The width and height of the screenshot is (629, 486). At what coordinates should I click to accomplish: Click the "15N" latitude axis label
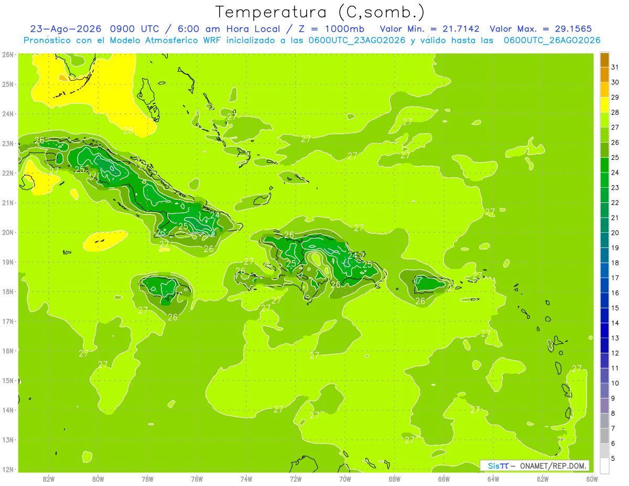7,381
